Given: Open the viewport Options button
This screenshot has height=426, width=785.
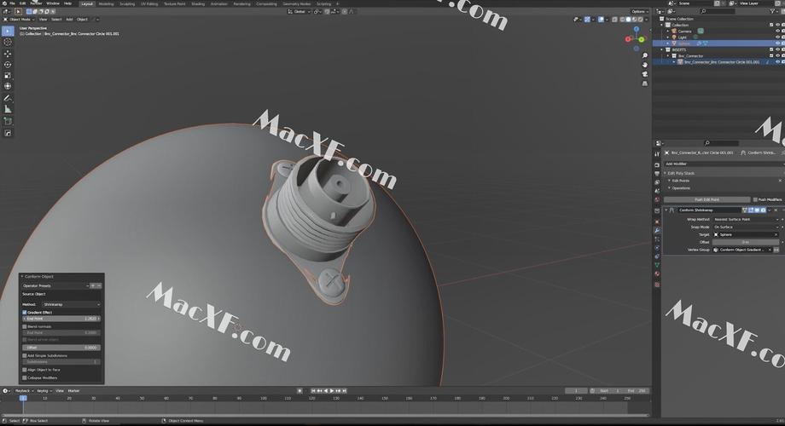Looking at the screenshot, I should (x=639, y=11).
